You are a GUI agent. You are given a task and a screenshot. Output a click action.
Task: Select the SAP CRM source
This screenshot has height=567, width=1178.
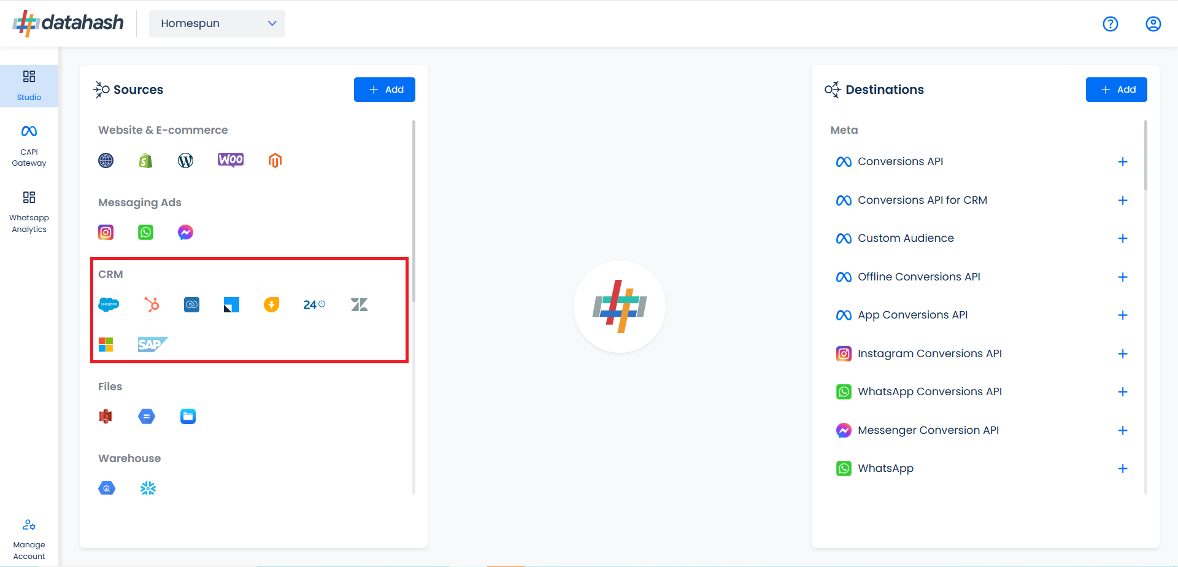click(x=152, y=344)
